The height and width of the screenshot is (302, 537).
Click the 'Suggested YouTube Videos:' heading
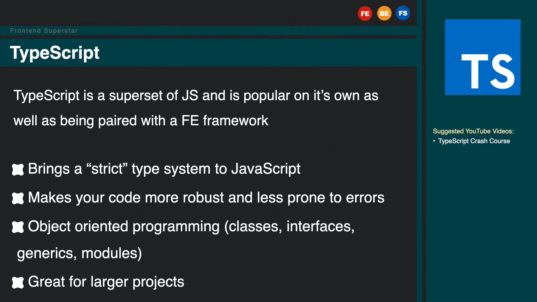click(473, 131)
